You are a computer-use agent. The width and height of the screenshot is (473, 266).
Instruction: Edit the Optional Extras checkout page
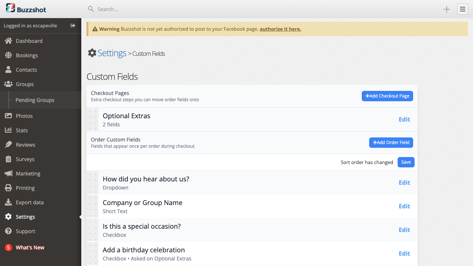[404, 119]
